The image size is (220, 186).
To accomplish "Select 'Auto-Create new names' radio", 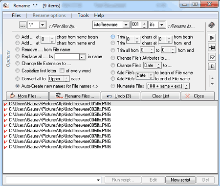I will [17, 86].
